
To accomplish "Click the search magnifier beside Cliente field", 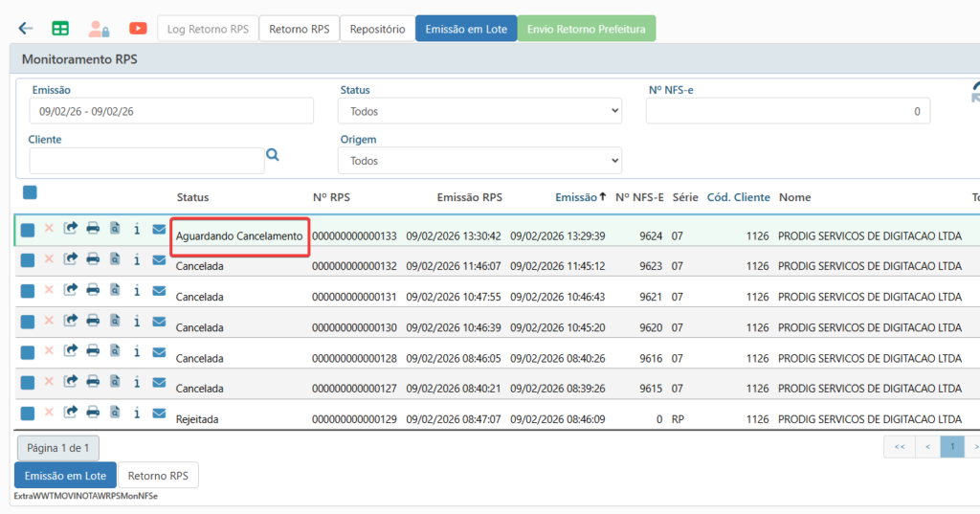I will pyautogui.click(x=273, y=154).
